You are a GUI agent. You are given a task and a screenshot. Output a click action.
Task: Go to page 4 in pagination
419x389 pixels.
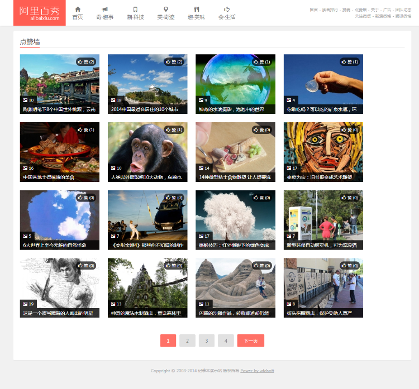[x=226, y=340]
